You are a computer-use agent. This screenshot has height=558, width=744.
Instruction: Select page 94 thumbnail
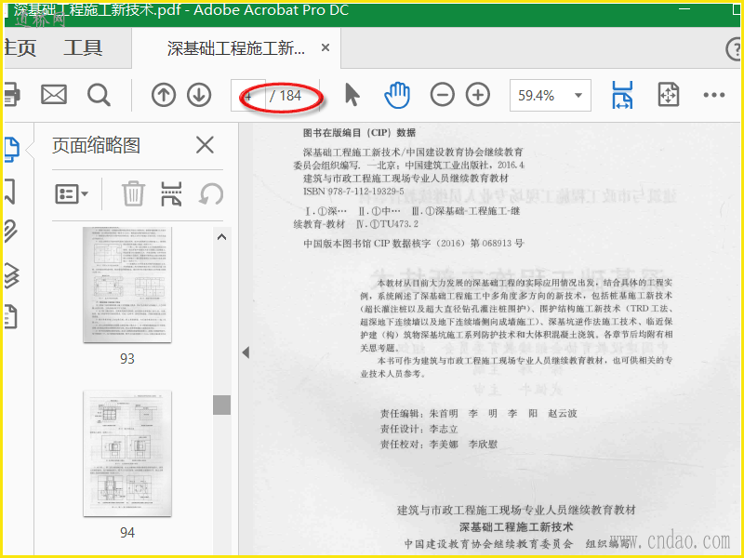click(x=127, y=454)
